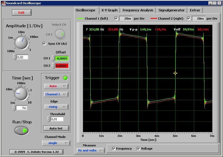Open the Channel Mode single dropdown

[56, 143]
